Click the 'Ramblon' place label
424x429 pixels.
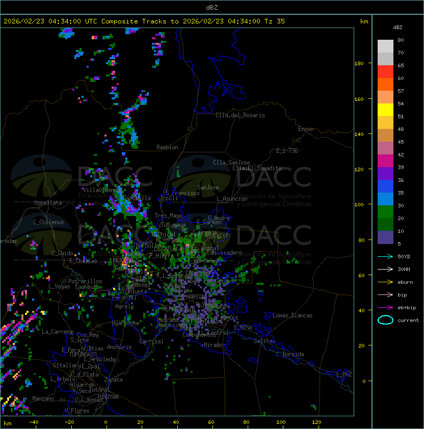pos(167,147)
